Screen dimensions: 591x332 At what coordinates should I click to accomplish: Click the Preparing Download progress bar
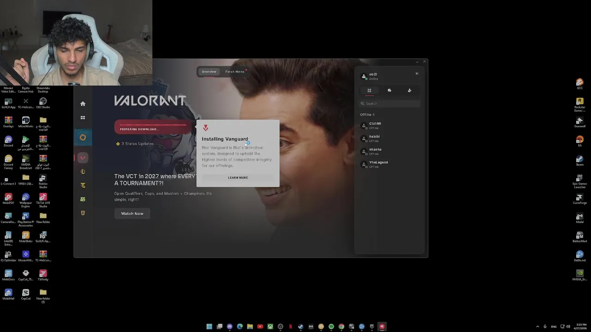pyautogui.click(x=153, y=127)
